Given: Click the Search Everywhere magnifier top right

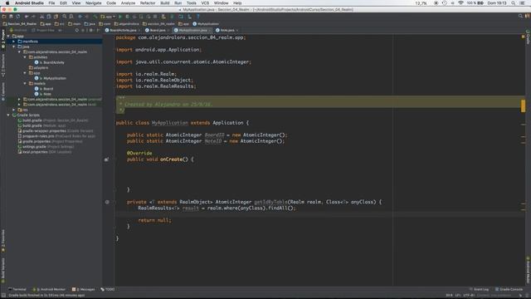Looking at the screenshot, I should click(520, 16).
